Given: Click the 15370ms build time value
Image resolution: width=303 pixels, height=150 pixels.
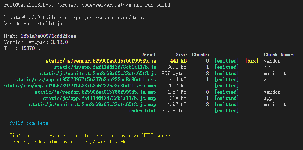Looking at the screenshot, I should (30, 48).
